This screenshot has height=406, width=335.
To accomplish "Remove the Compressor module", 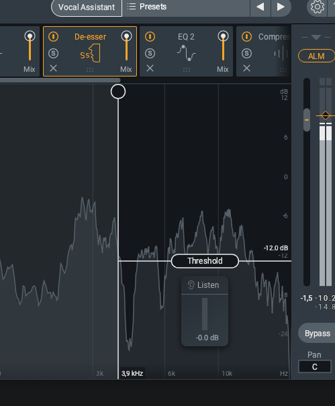I will click(x=246, y=68).
